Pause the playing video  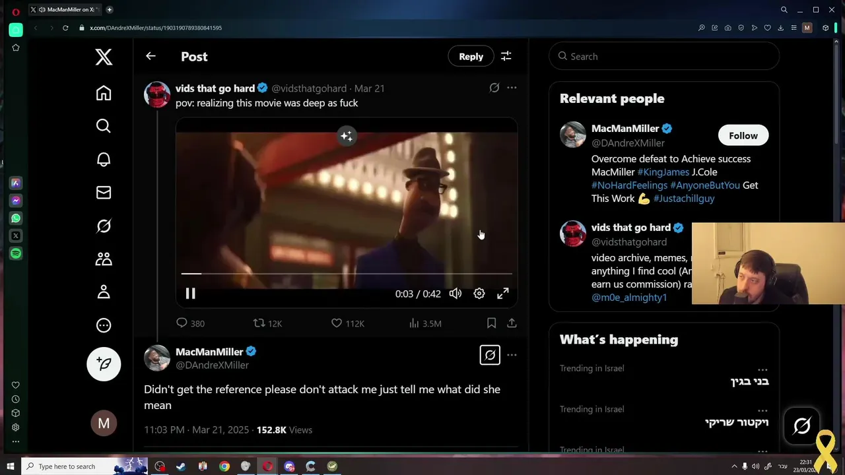pos(190,294)
